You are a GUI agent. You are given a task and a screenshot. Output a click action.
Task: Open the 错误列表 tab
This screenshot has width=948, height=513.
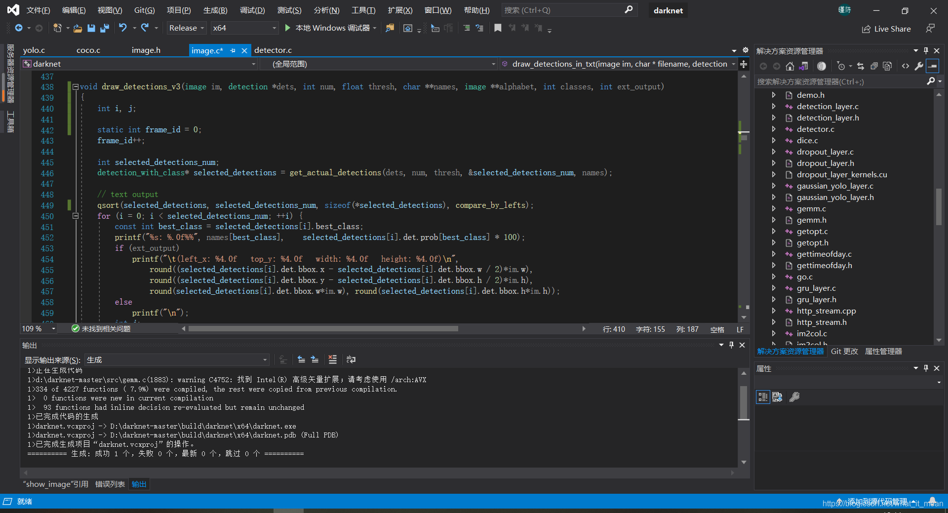[110, 484]
